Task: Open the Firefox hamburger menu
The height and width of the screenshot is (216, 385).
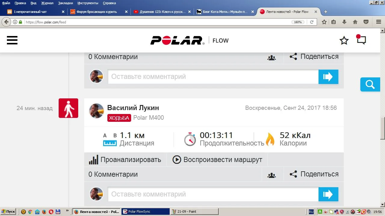Action: click(379, 22)
